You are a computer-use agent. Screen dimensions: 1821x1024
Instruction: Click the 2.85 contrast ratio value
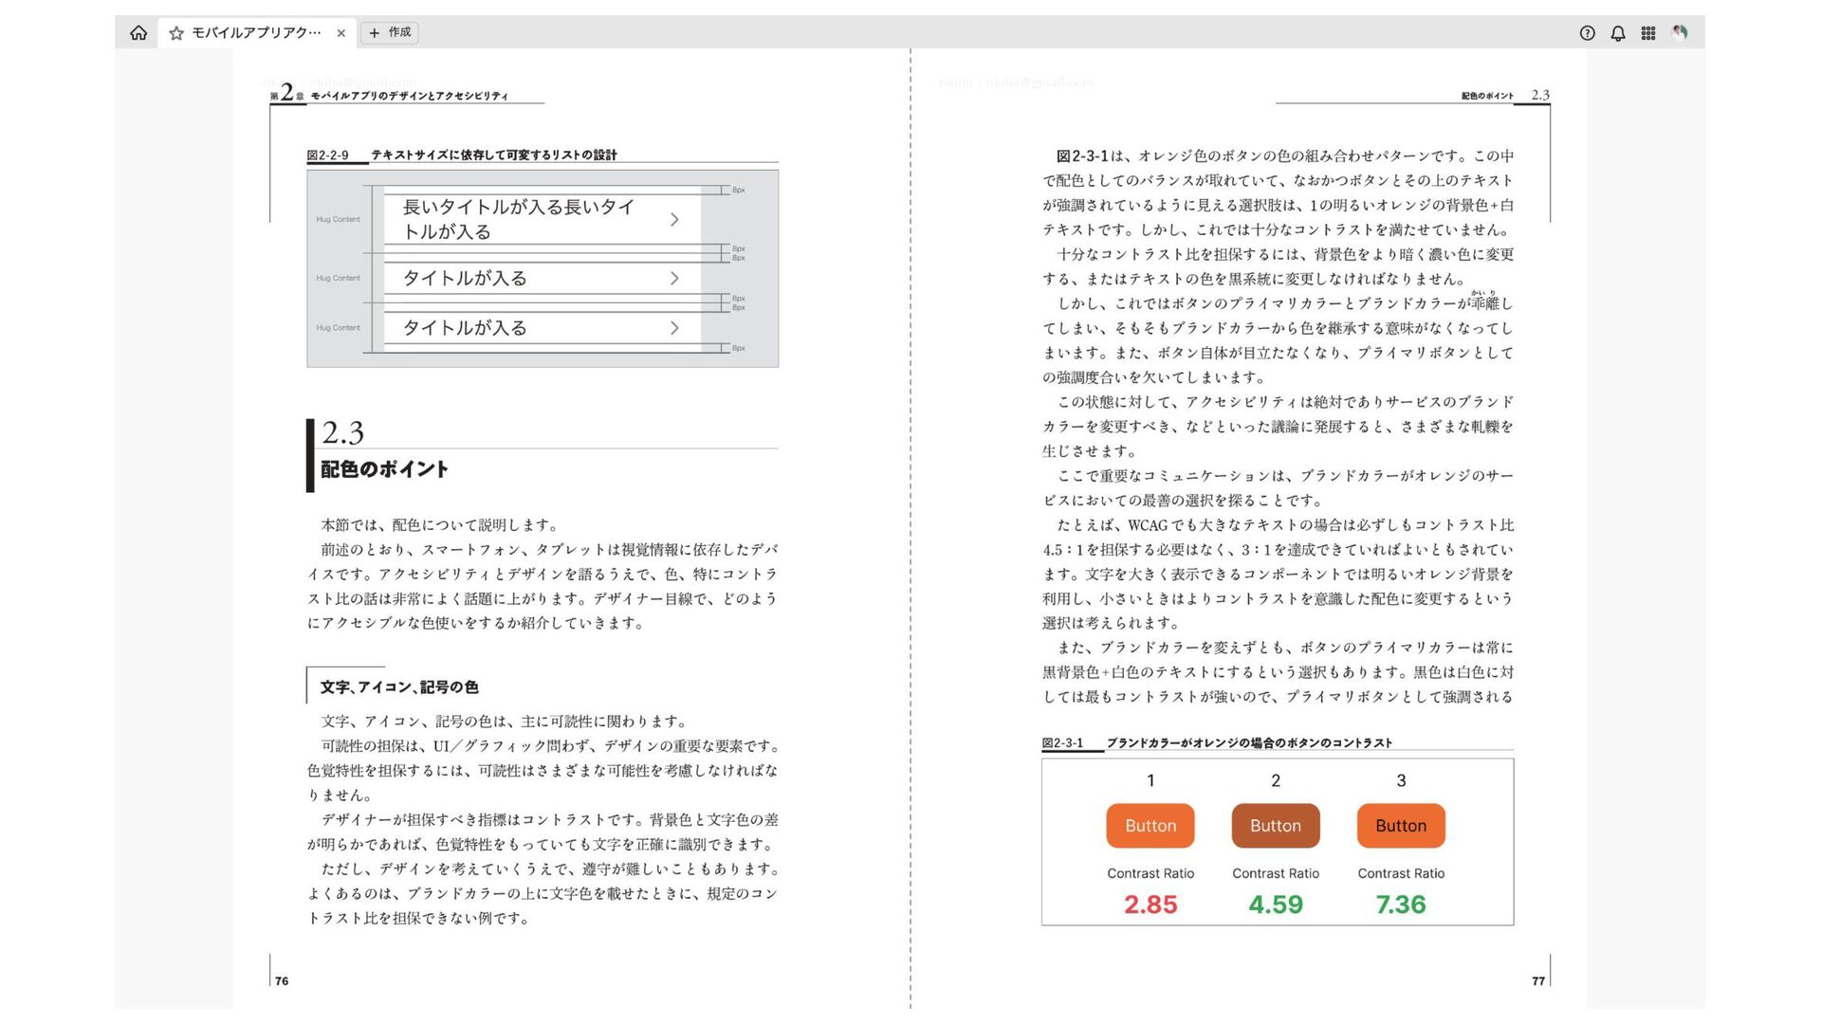[x=1150, y=905]
